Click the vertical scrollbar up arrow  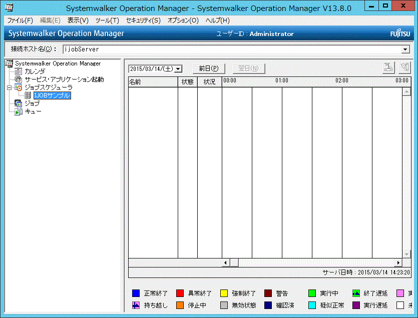pos(406,92)
